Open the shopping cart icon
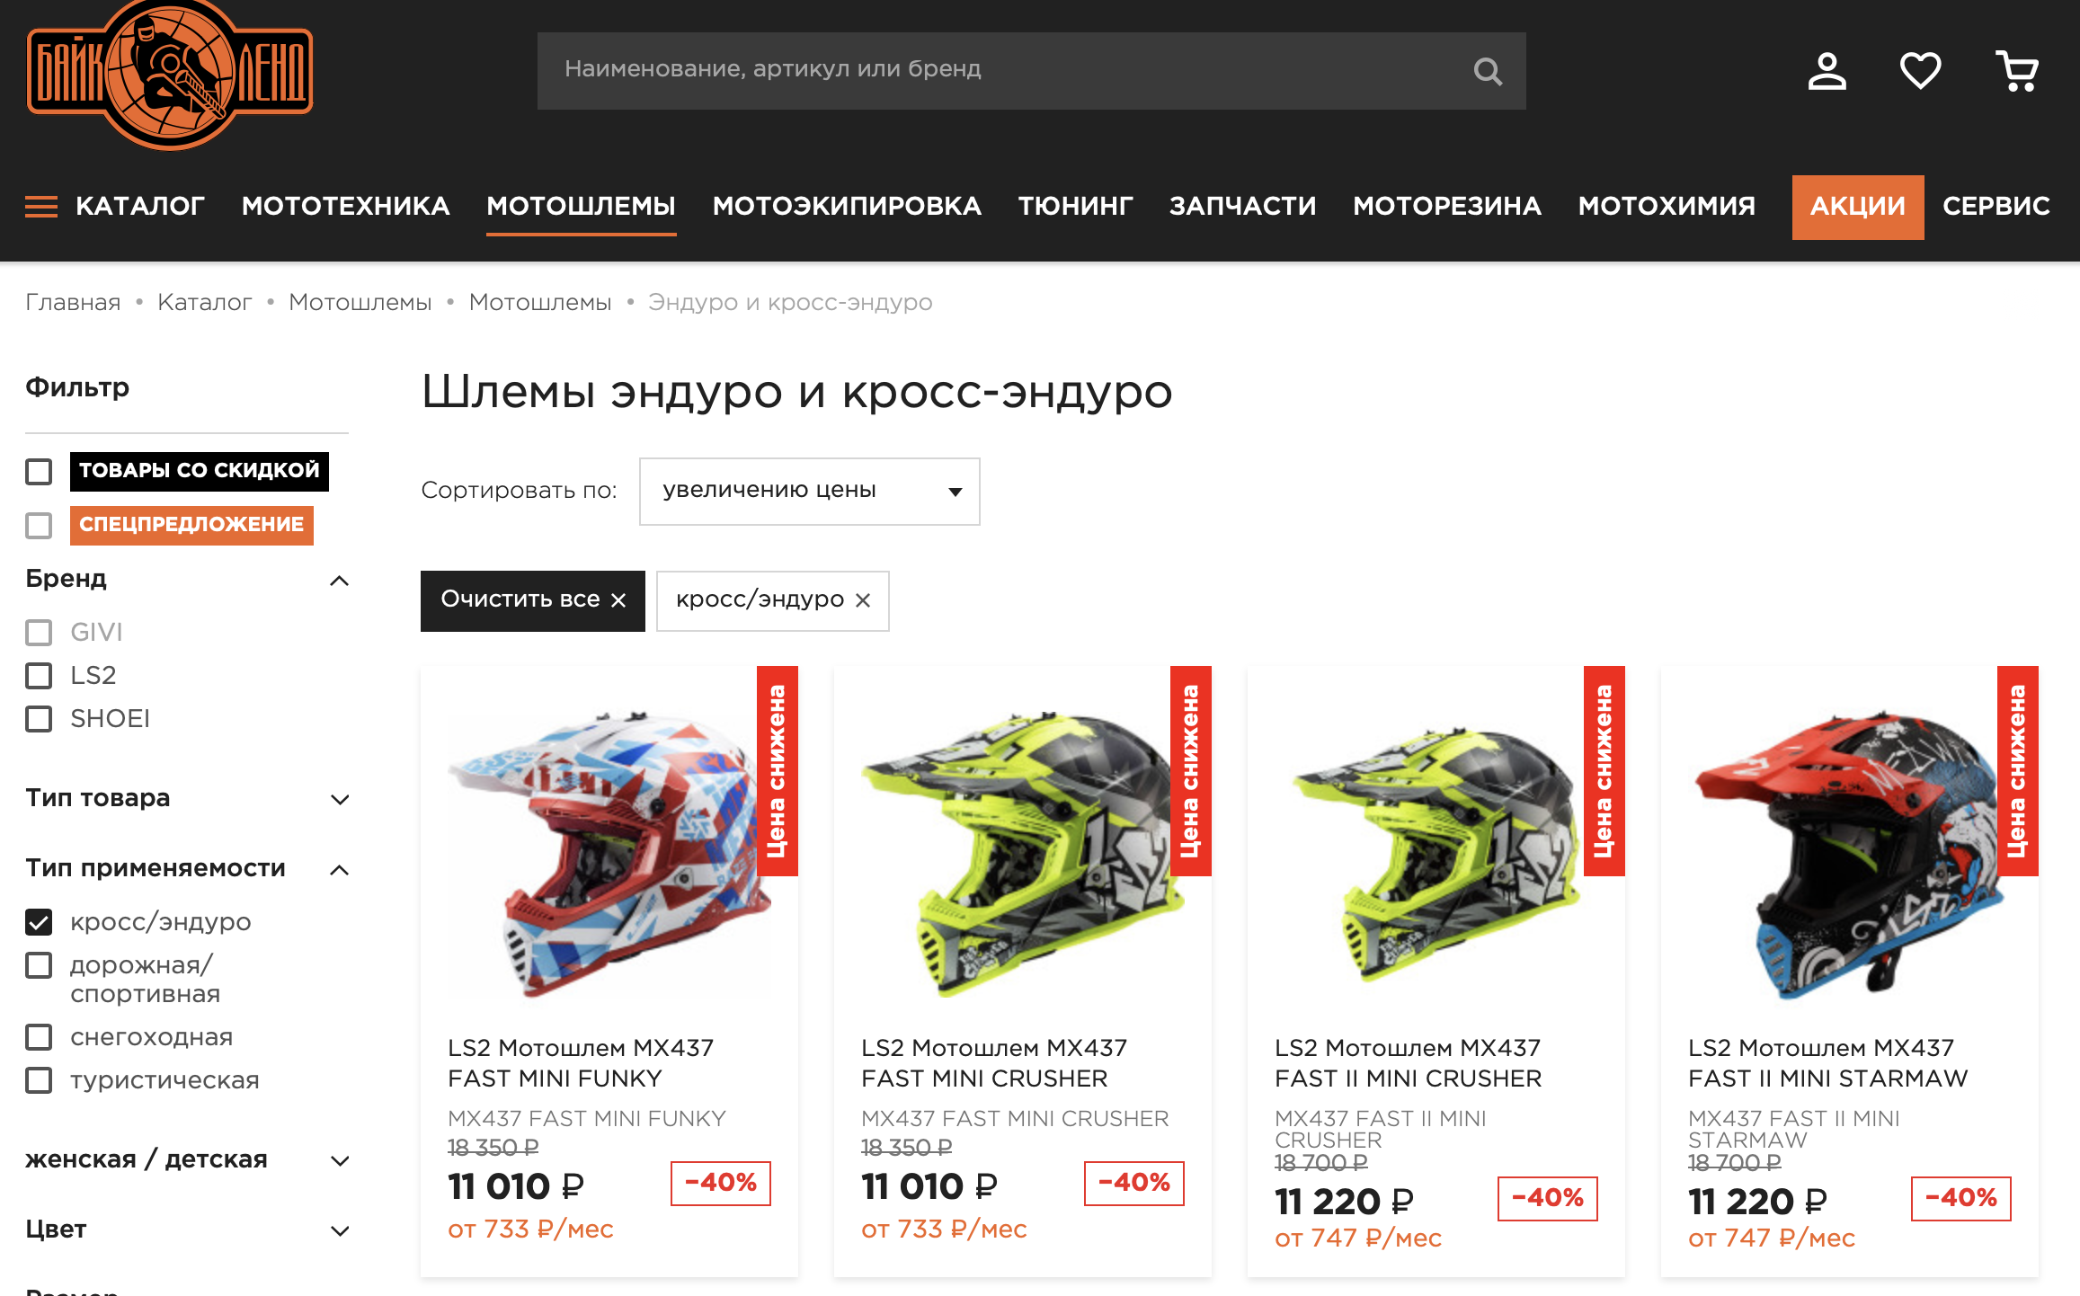This screenshot has height=1296, width=2080. point(2017,71)
